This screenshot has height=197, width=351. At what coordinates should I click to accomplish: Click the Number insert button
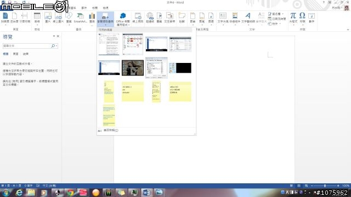[x=312, y=18]
